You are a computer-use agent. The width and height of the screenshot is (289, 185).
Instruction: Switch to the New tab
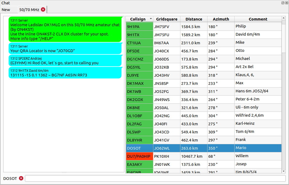point(6,10)
